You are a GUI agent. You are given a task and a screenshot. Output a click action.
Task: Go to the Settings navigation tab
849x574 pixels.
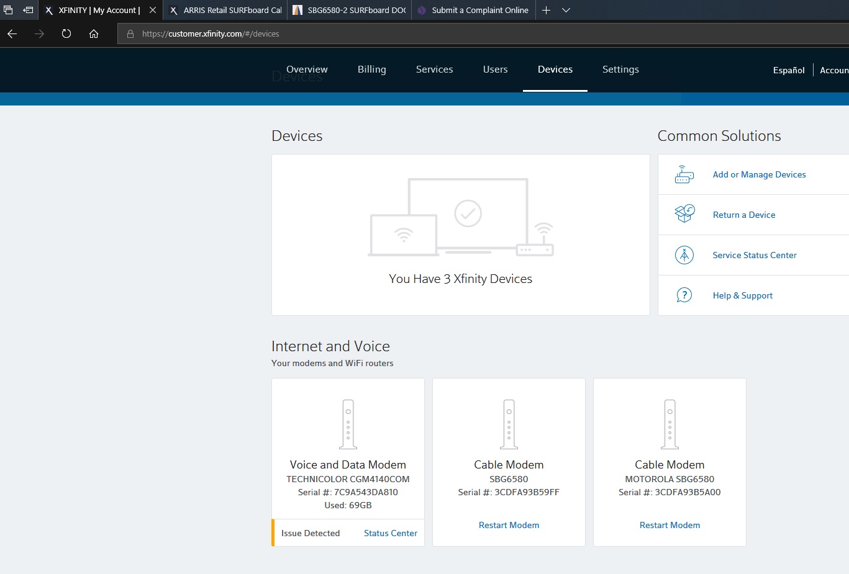pos(620,70)
